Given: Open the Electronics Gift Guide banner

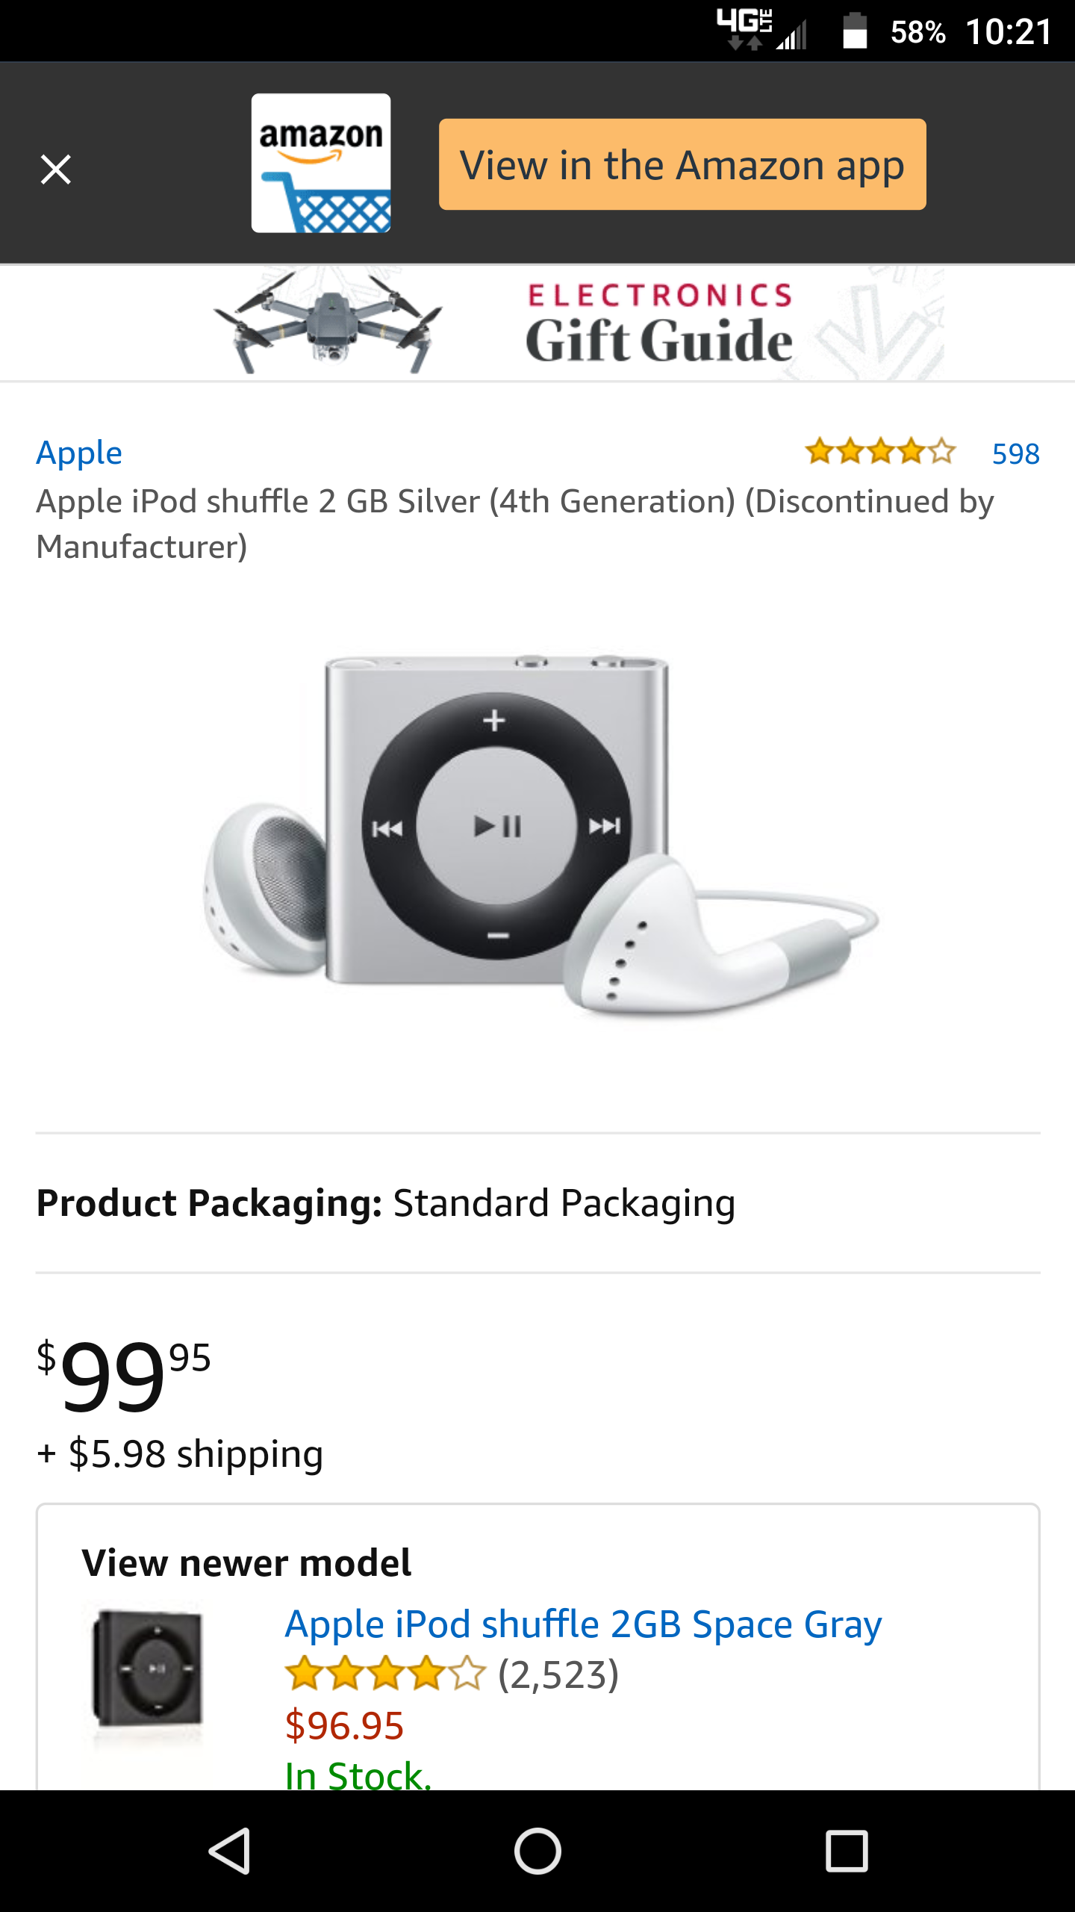Looking at the screenshot, I should [658, 324].
